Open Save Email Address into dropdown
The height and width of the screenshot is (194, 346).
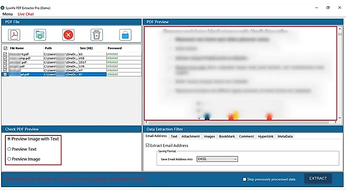[217, 159]
